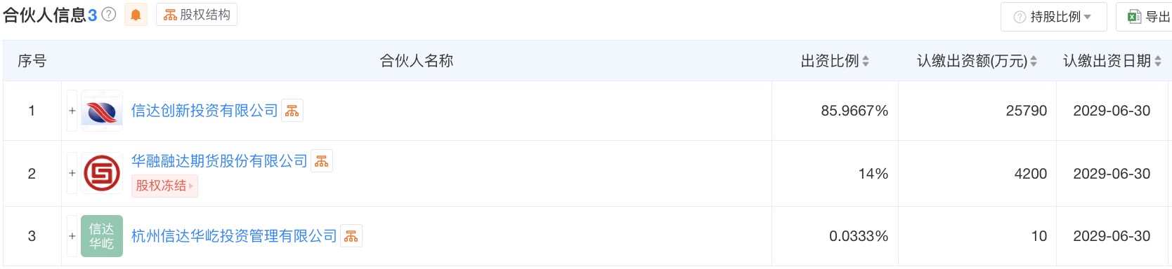Expand row 3 with the plus button

(x=72, y=236)
